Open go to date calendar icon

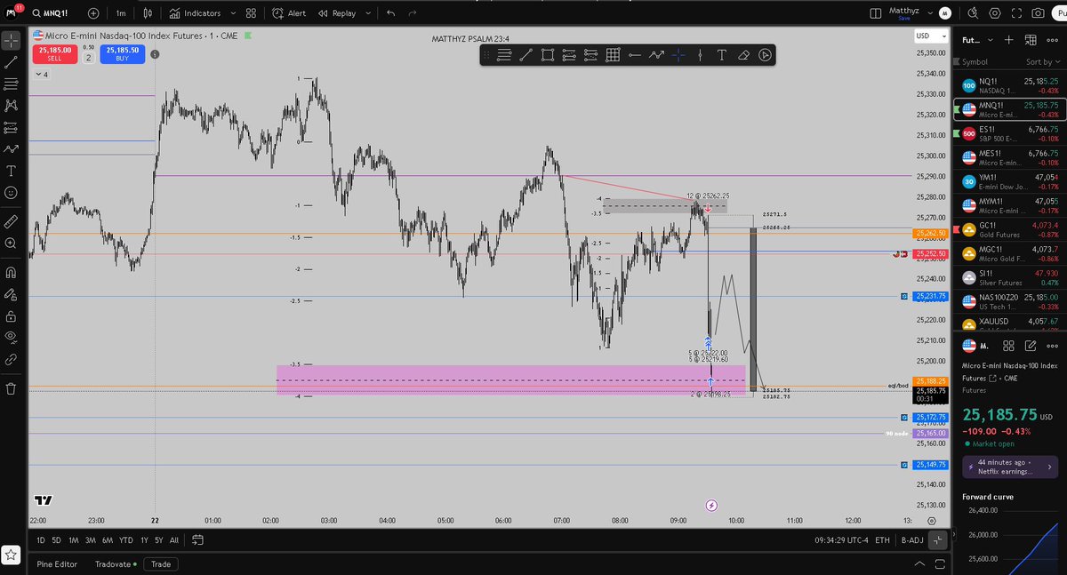point(197,539)
